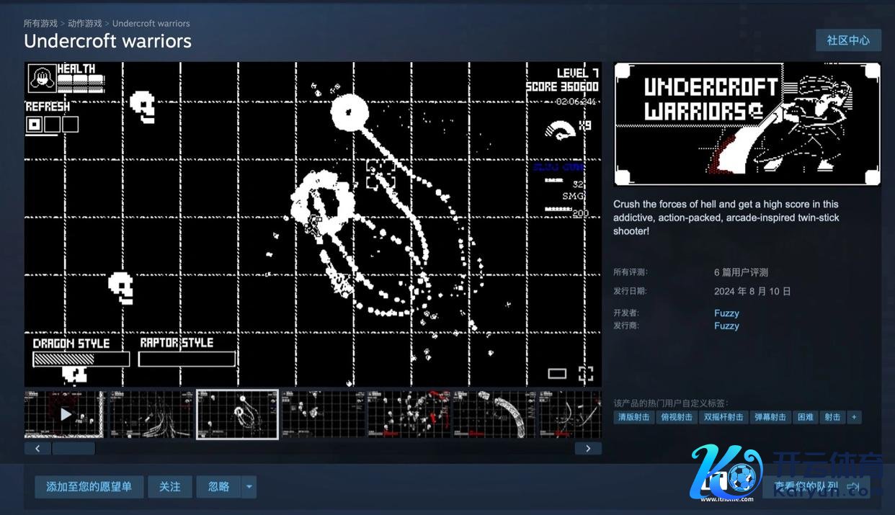The image size is (895, 515).
Task: Click the Undercroft Warriors header banner image
Action: (x=747, y=125)
